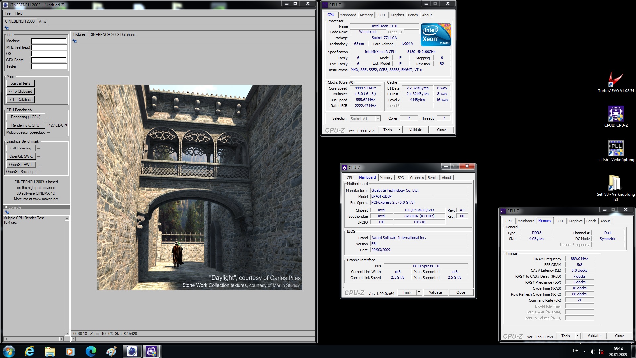636x358 pixels.
Task: Open Graphics tab in the Mainboard window
Action: click(417, 178)
